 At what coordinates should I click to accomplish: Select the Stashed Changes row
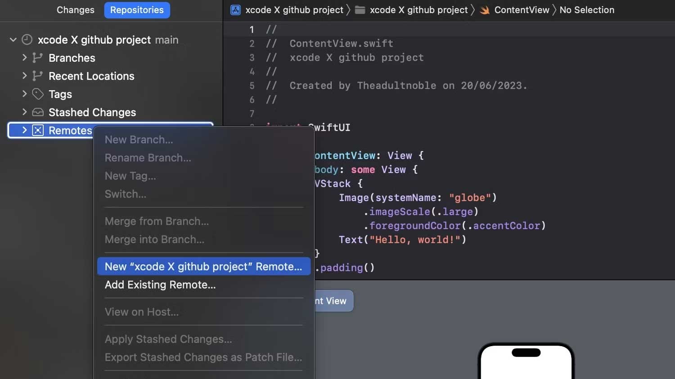tap(110, 112)
